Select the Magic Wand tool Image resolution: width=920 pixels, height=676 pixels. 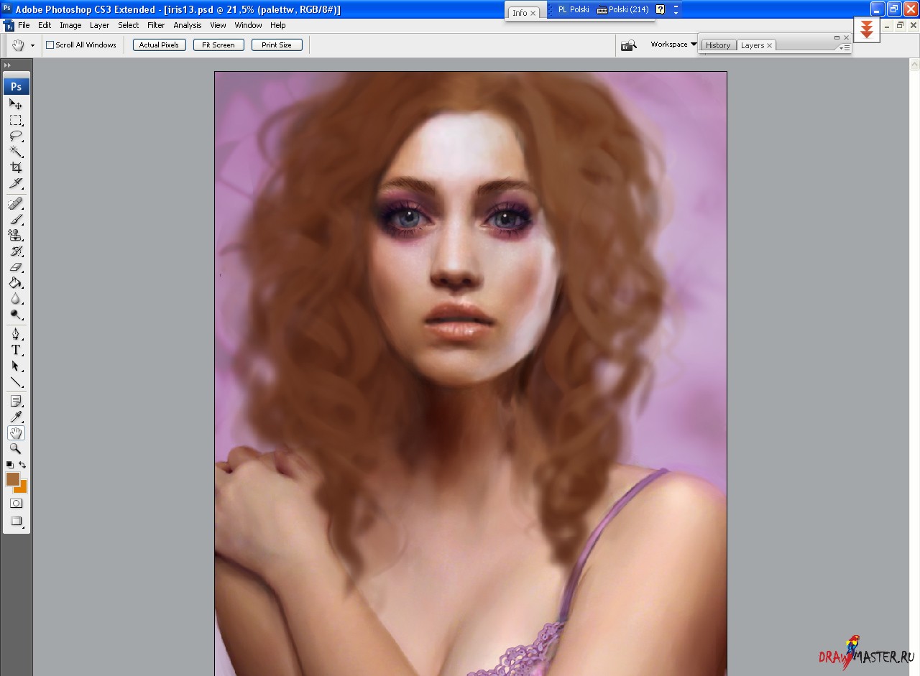click(x=16, y=152)
